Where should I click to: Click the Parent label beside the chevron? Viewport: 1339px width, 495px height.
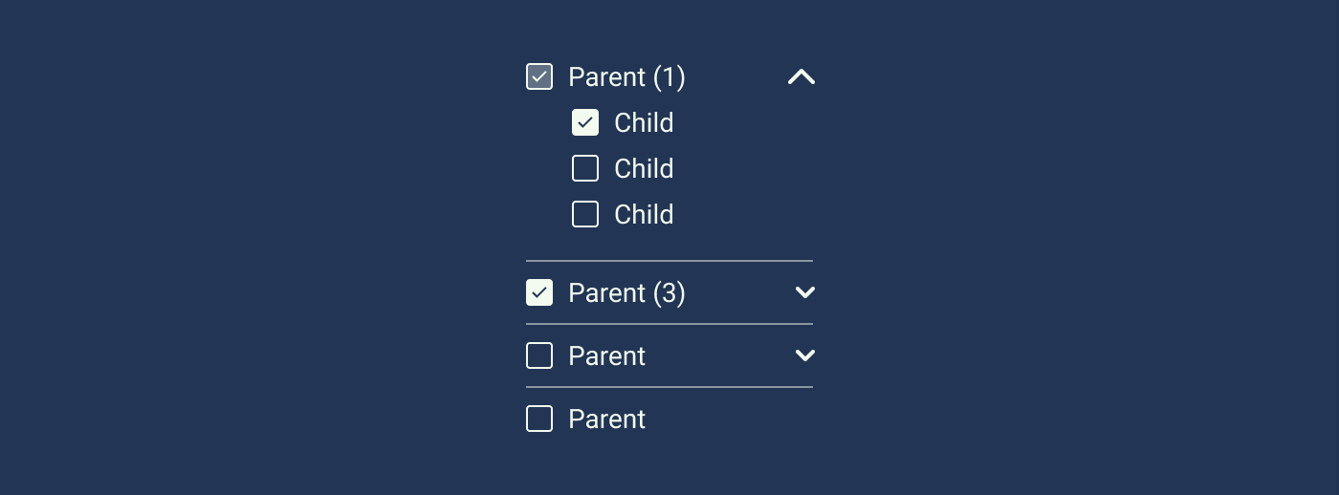606,356
